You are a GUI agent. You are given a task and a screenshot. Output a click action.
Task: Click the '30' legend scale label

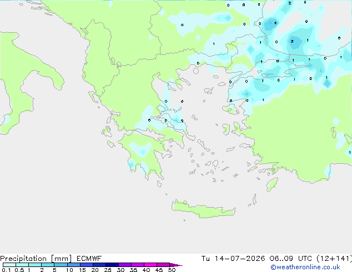point(120,270)
